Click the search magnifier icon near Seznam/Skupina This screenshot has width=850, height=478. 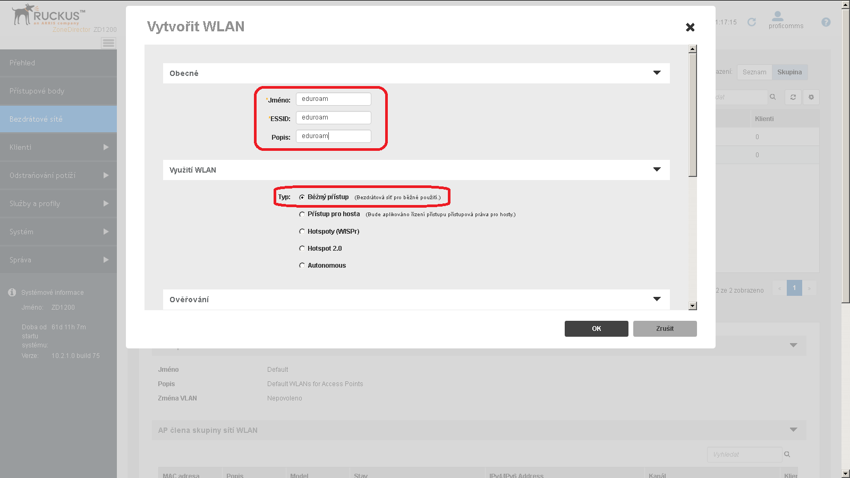773,97
